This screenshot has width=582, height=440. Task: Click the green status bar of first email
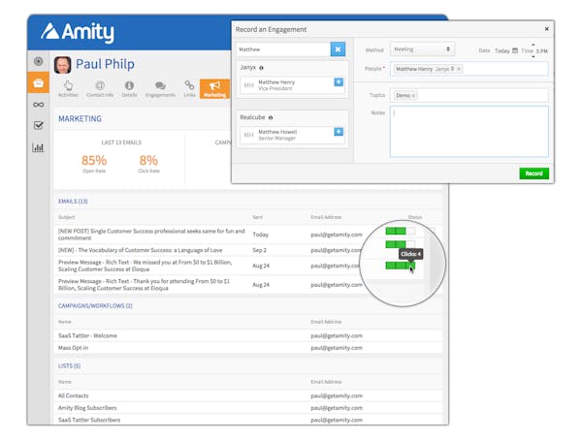[x=400, y=231]
